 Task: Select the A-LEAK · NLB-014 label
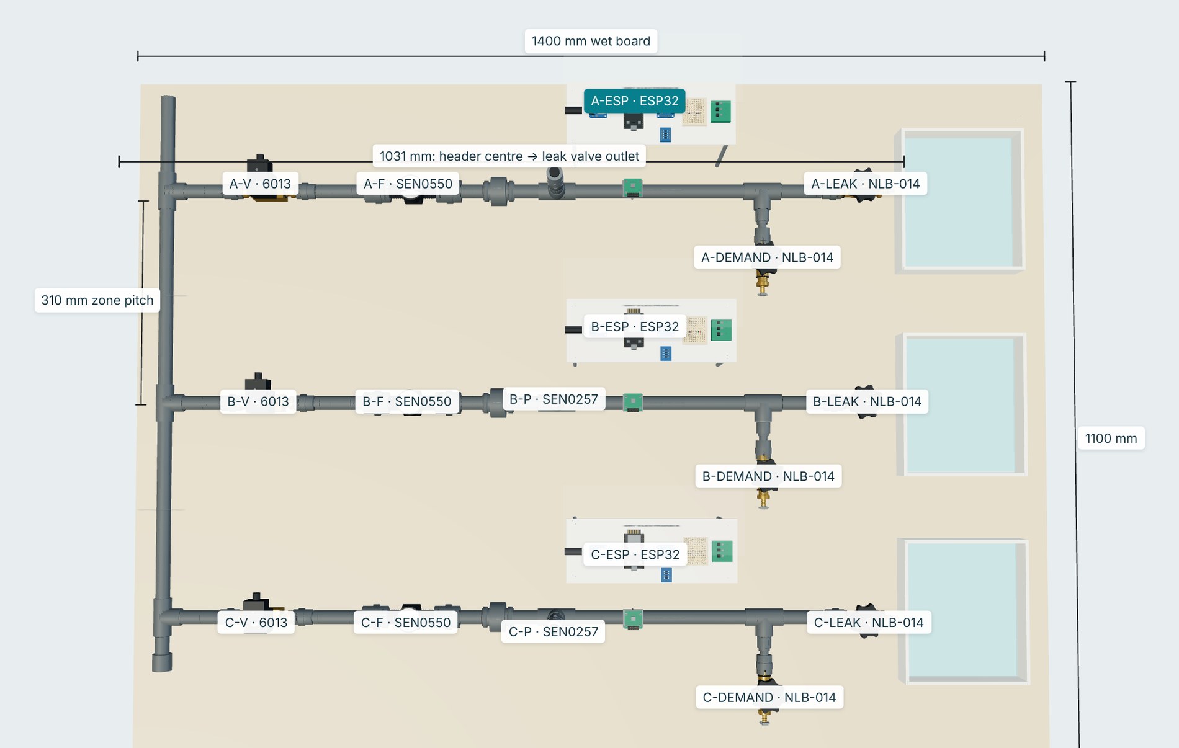click(x=866, y=184)
